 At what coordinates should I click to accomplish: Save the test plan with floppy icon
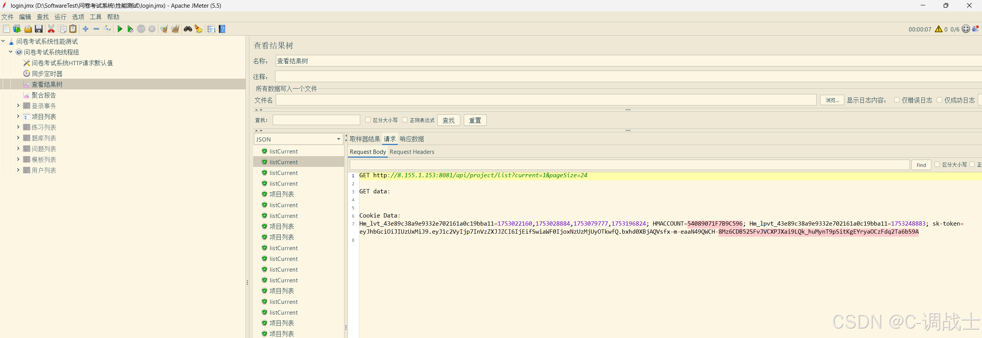tap(38, 29)
